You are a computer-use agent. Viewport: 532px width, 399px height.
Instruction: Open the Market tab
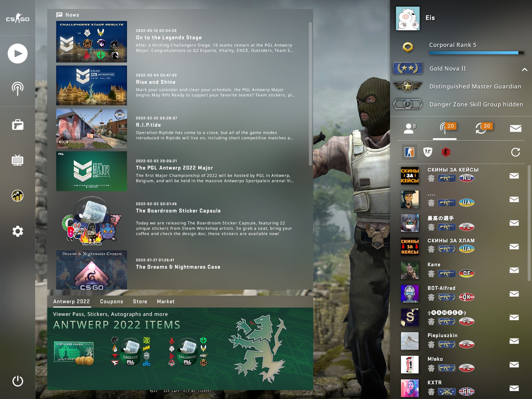(x=166, y=302)
